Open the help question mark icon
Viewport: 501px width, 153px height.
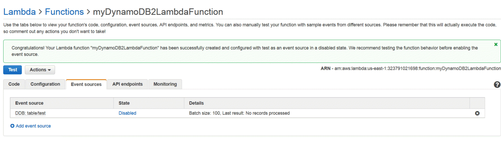click(497, 85)
